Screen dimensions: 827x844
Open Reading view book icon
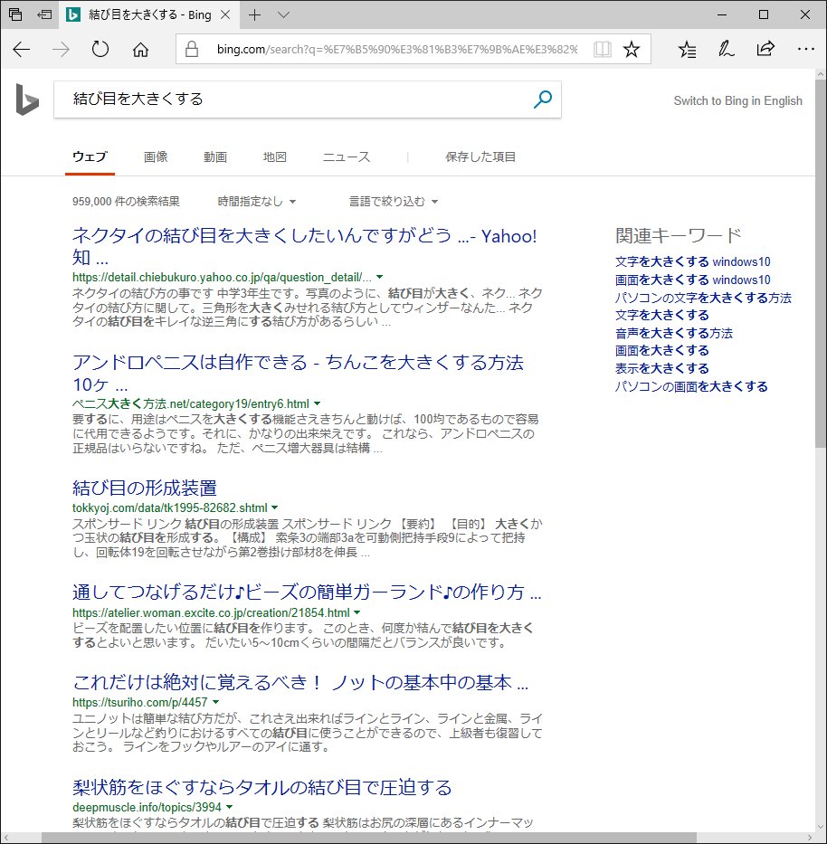[x=602, y=50]
